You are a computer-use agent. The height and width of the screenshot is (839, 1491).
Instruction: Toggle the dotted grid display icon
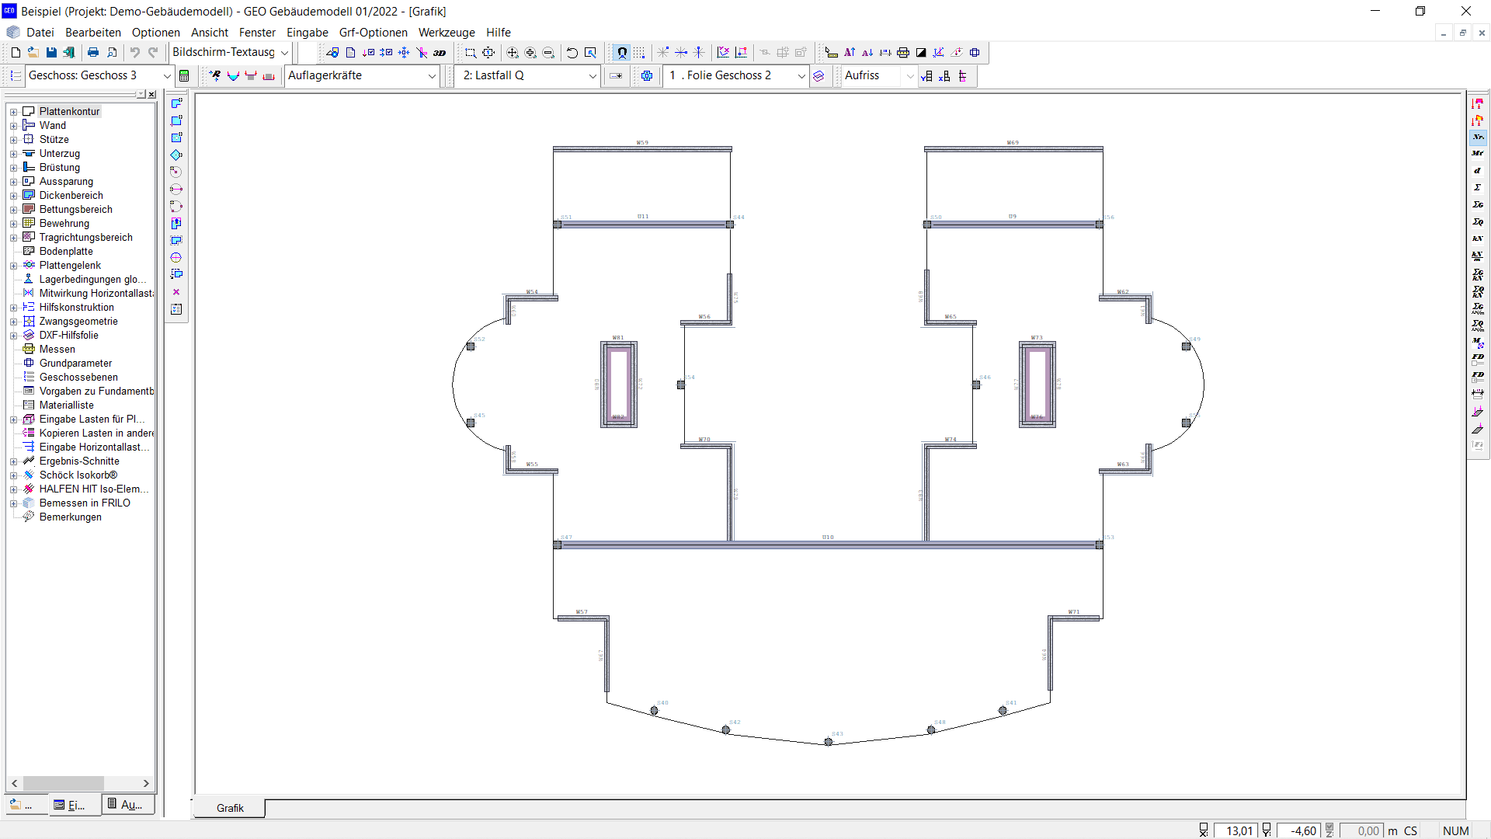[x=638, y=52]
